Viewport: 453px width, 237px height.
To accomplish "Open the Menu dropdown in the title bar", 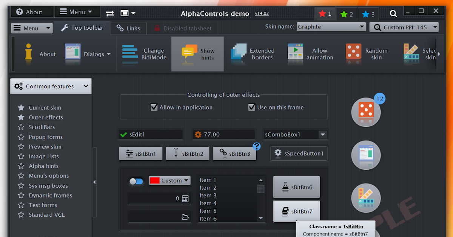I will (x=77, y=12).
